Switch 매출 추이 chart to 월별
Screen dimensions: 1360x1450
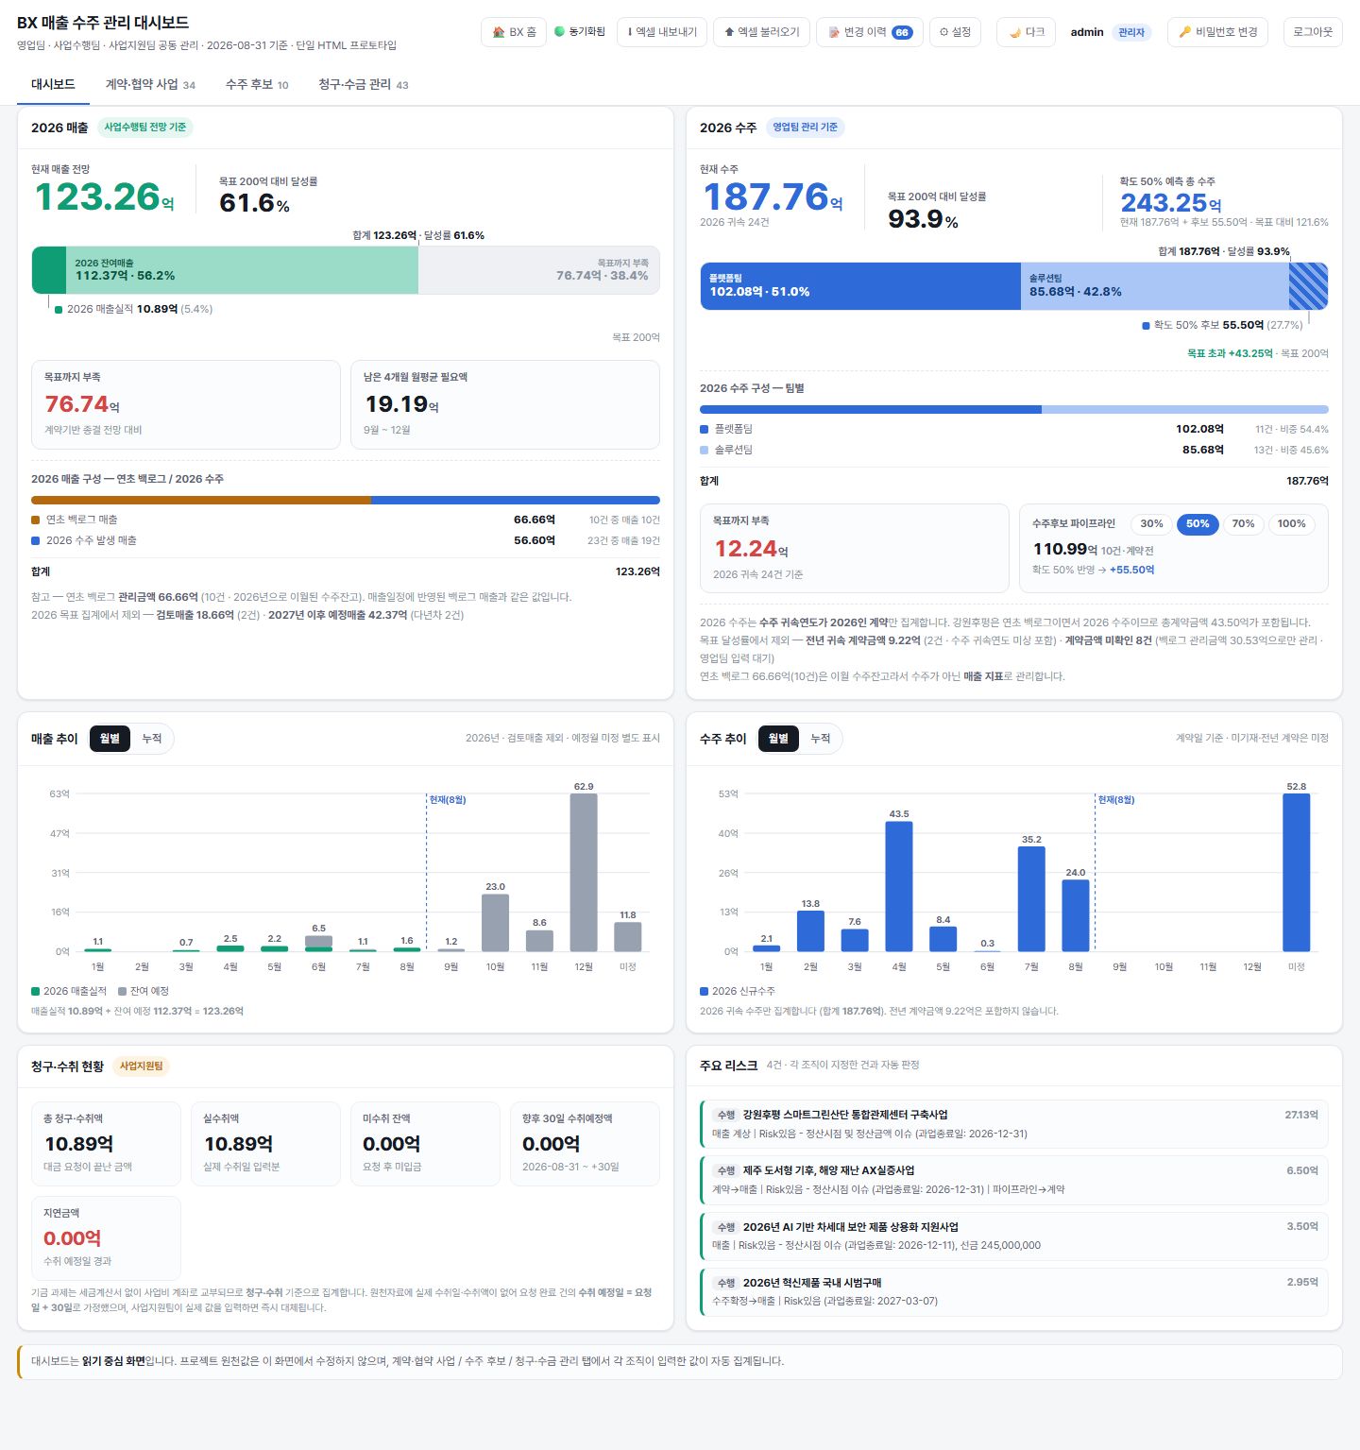tap(110, 739)
